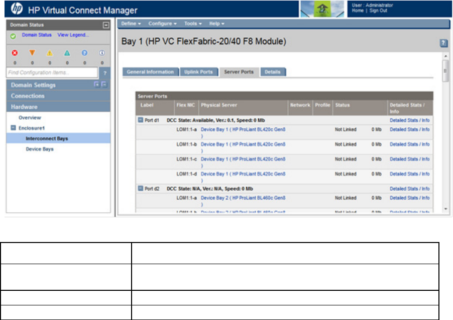453x320 pixels.
Task: Switch to General Information tab
Action: pyautogui.click(x=150, y=72)
